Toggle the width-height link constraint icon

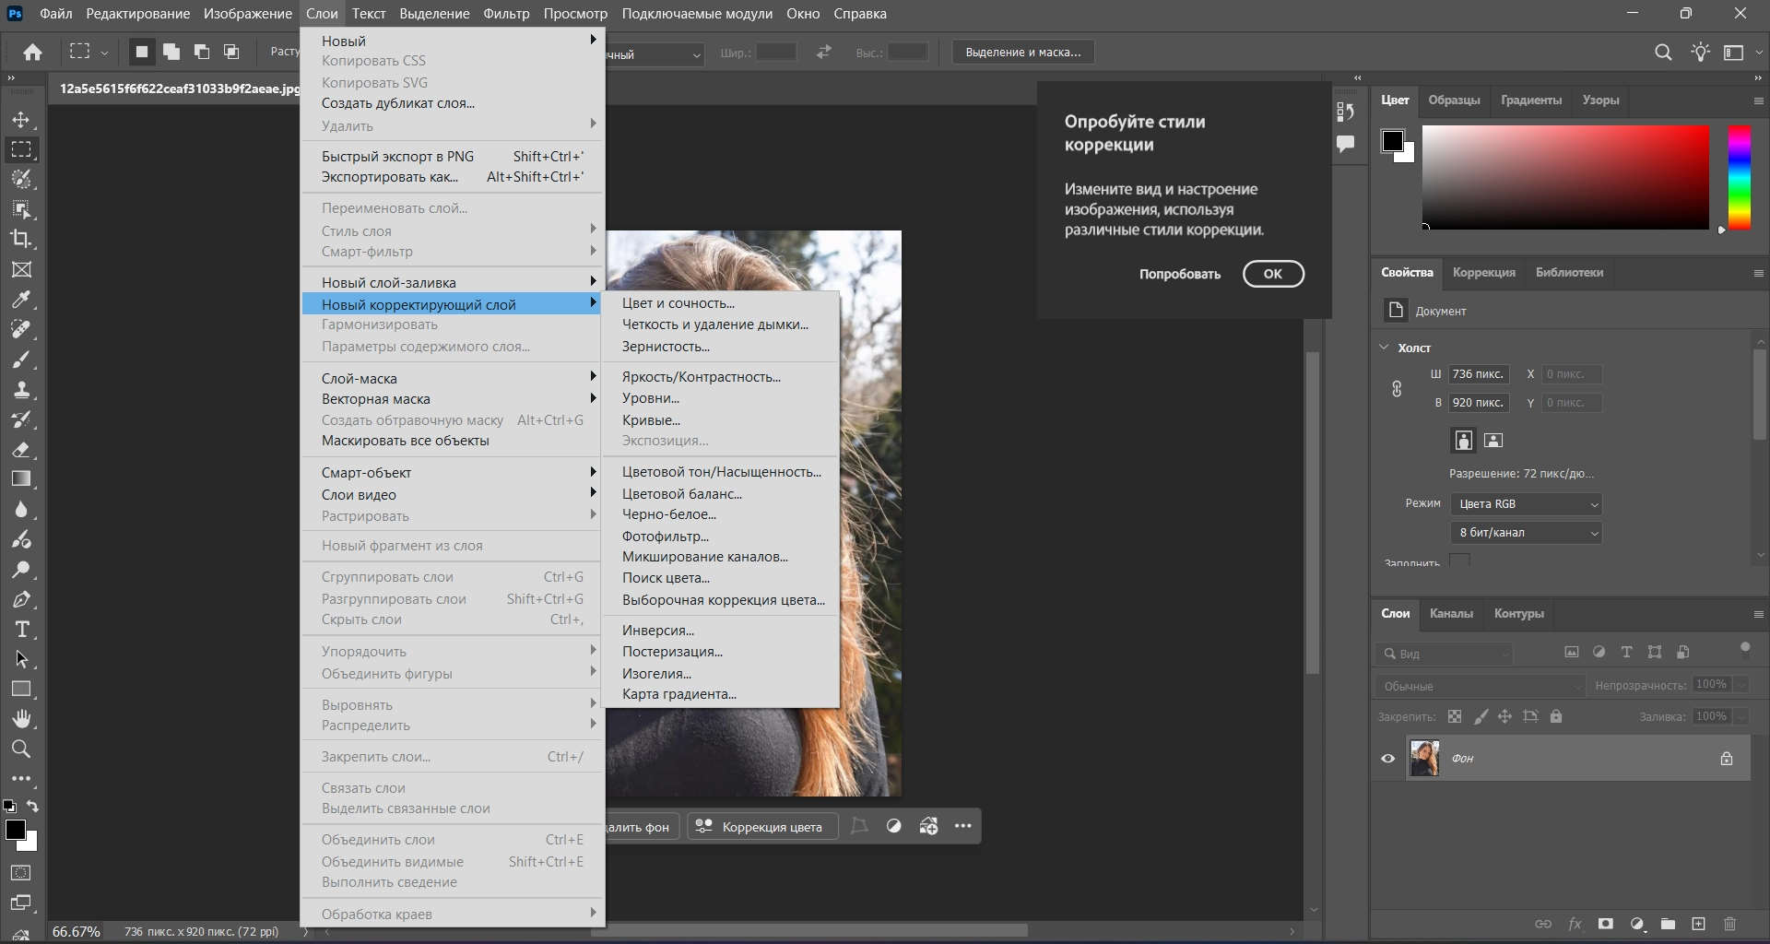pos(1397,389)
